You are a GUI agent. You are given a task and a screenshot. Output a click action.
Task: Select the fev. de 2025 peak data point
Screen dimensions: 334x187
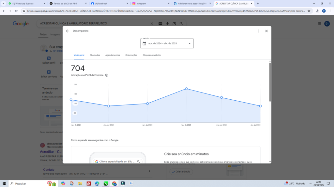point(186,89)
